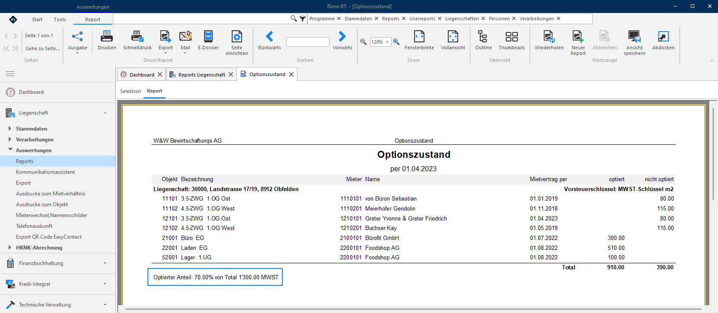Show page Thumbnails
Image resolution: width=718 pixels, height=313 pixels.
[512, 41]
